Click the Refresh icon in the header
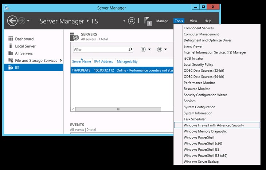Viewport: 266px width, 170px height. click(x=132, y=21)
